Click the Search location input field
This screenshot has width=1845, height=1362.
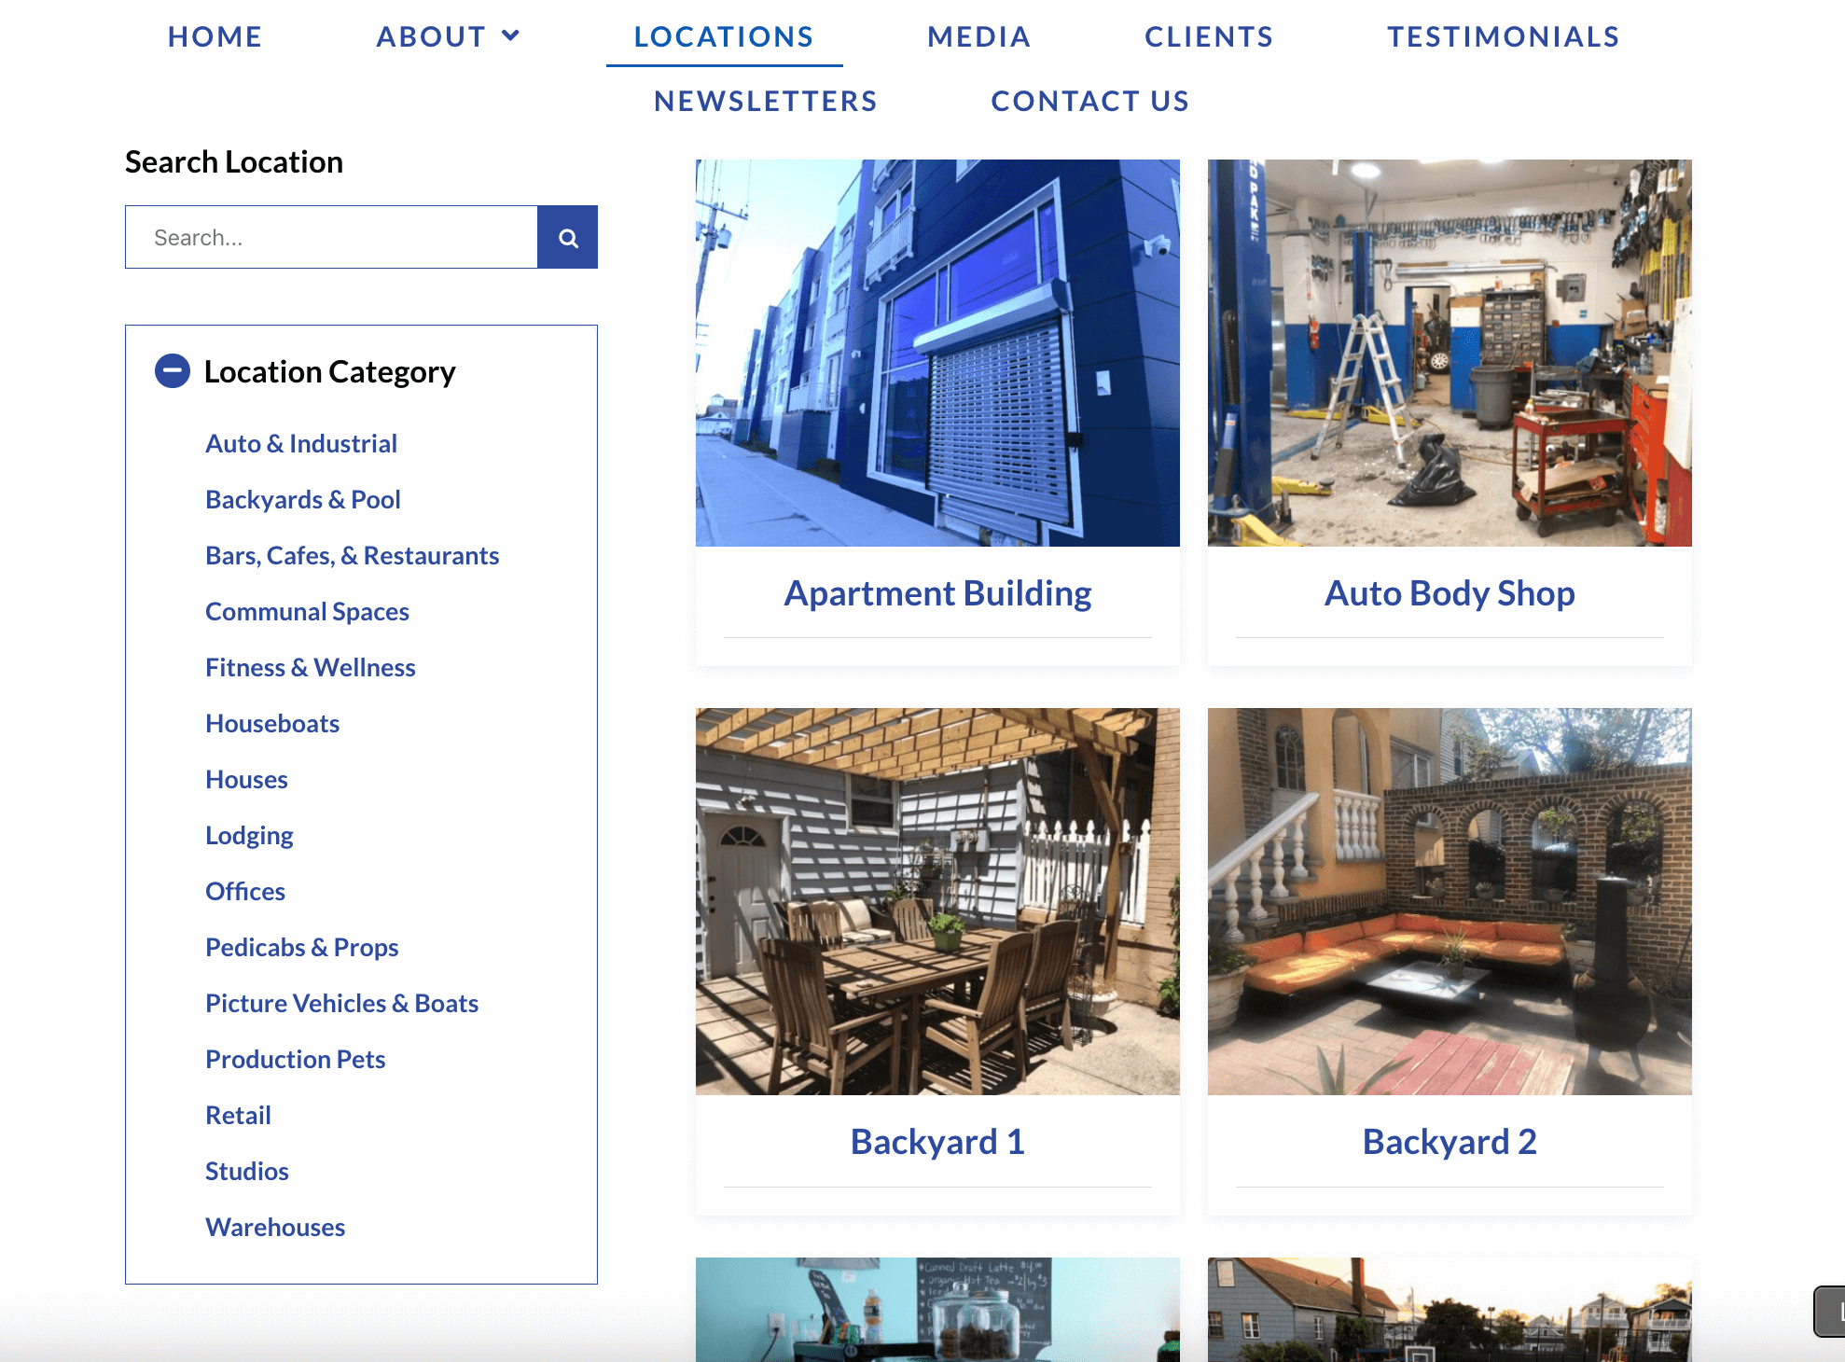coord(331,238)
